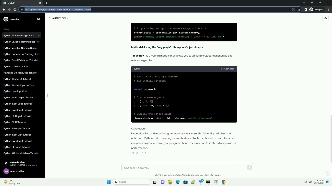Click the share conversation icon
The height and width of the screenshot is (186, 332).
click(x=325, y=18)
